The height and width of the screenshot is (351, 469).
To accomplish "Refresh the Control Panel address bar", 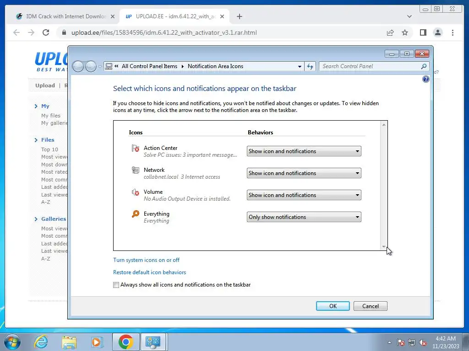I will 310,66.
